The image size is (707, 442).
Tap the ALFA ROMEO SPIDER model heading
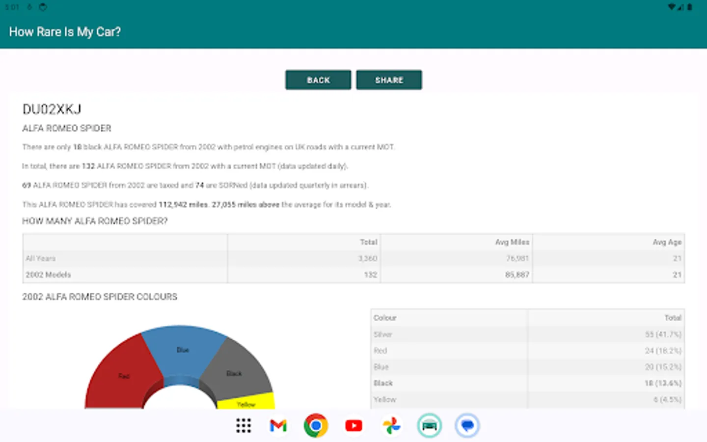tap(67, 128)
